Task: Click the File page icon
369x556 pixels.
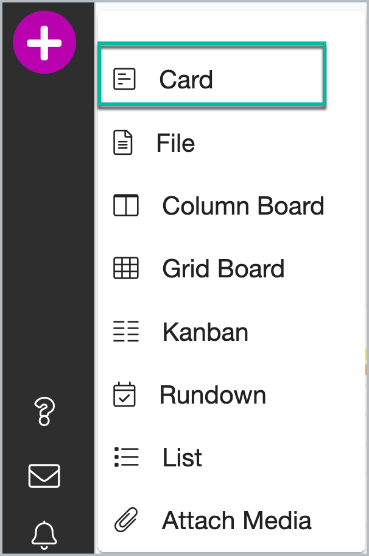Action: tap(123, 143)
